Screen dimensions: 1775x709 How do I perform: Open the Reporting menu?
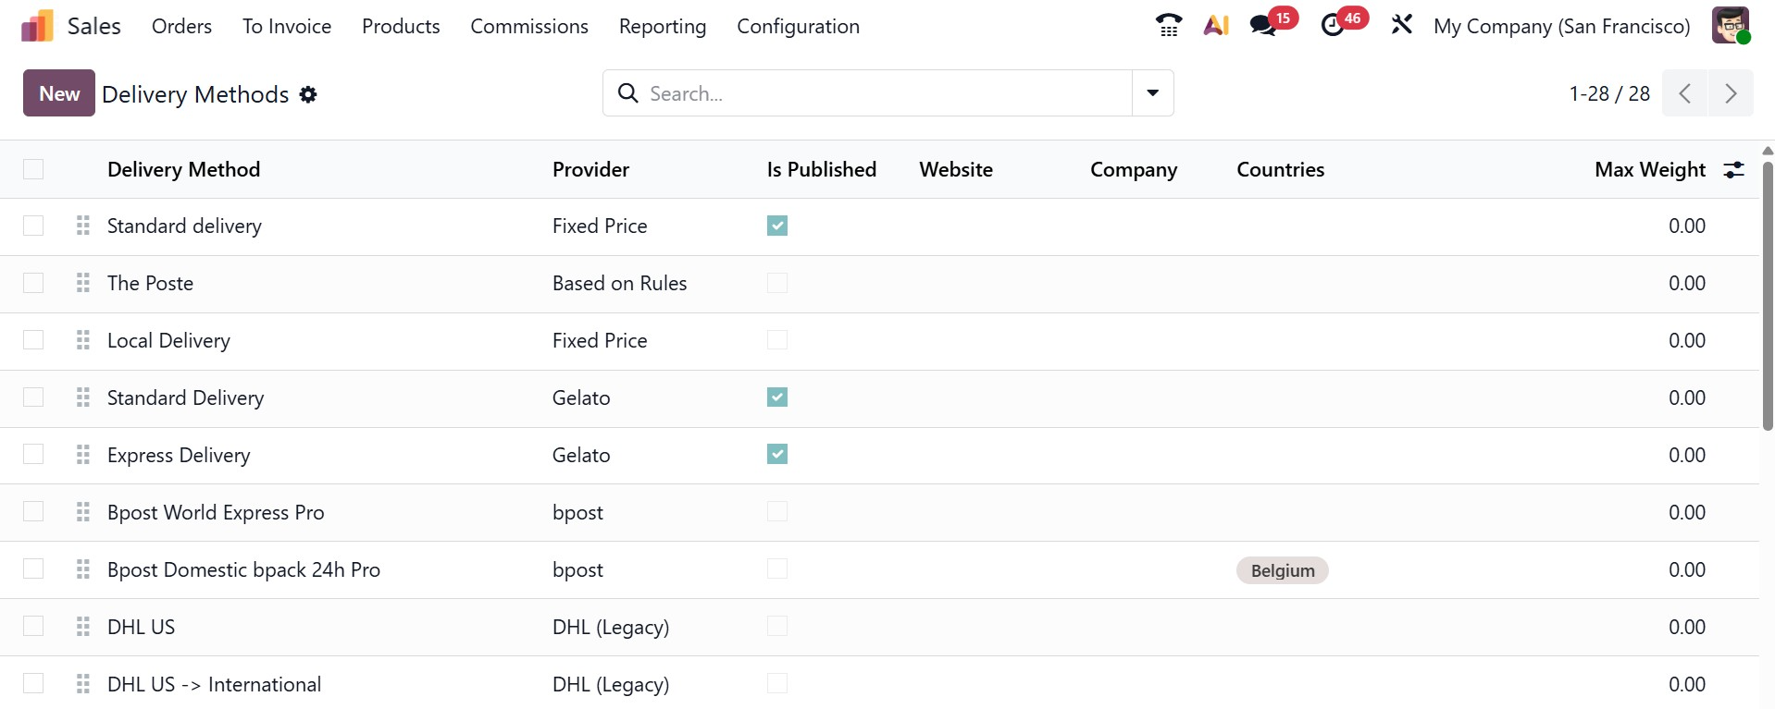click(662, 27)
